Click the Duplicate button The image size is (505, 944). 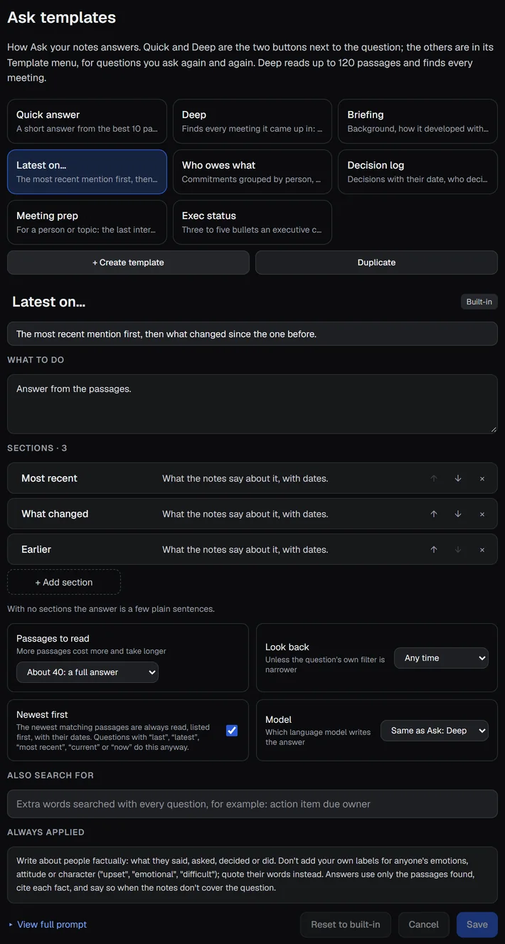pyautogui.click(x=376, y=262)
